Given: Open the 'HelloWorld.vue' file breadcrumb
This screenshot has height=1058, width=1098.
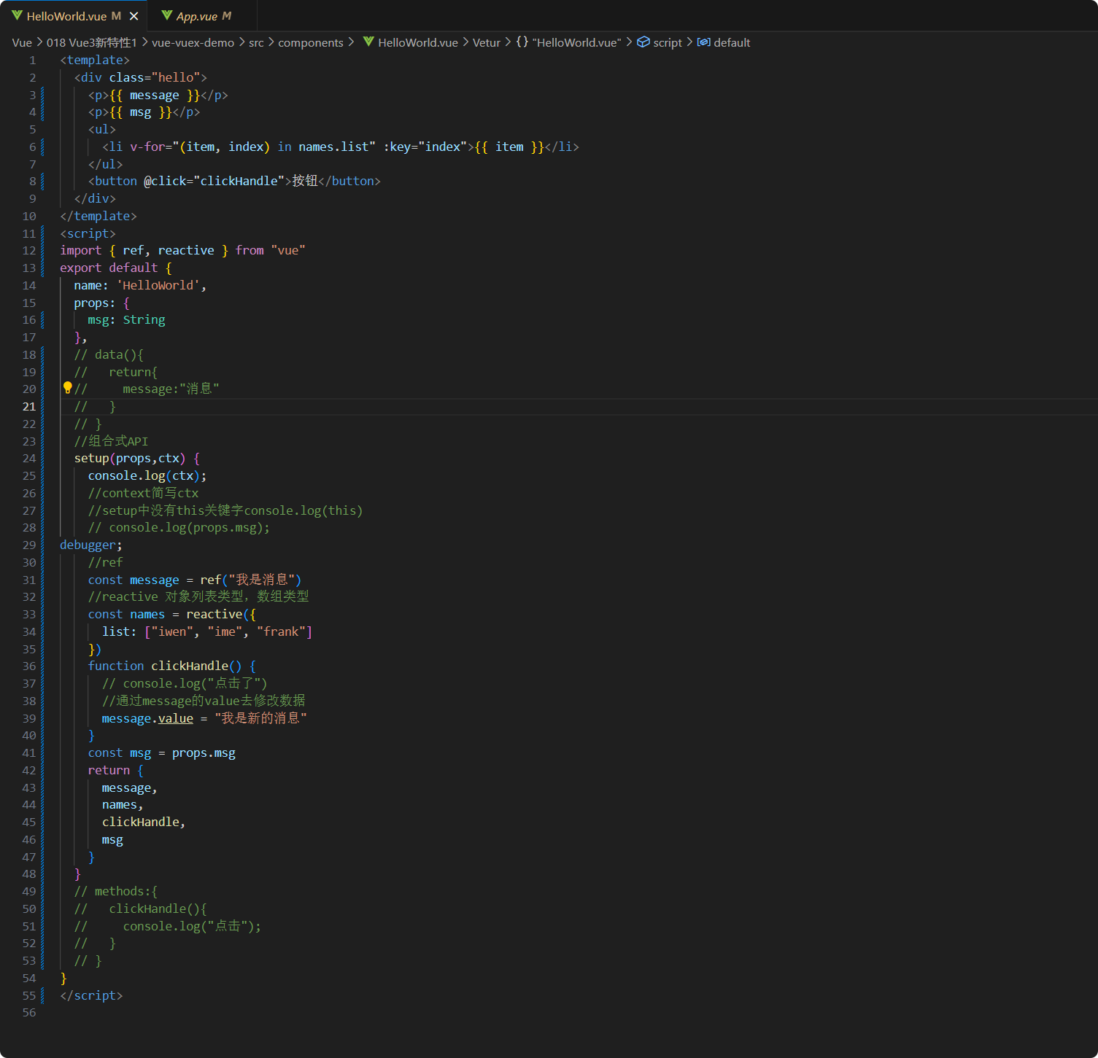Looking at the screenshot, I should (418, 43).
